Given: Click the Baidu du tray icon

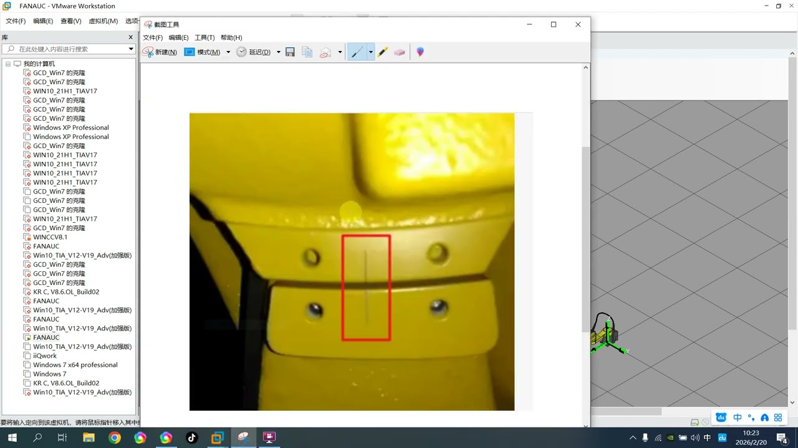Looking at the screenshot, I should (x=723, y=437).
